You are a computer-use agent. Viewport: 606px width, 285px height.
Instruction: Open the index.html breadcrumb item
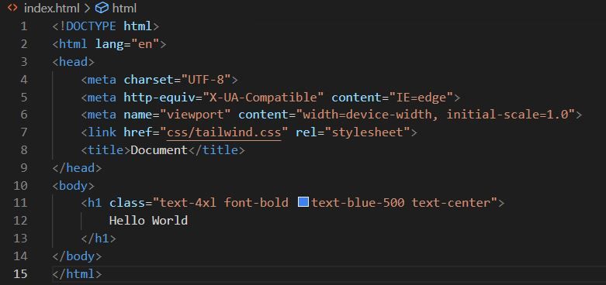pyautogui.click(x=51, y=8)
